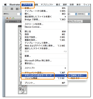This screenshot has height=99, width=93.
Task: Select the Eyedropper tool
Action: coord(20,64)
